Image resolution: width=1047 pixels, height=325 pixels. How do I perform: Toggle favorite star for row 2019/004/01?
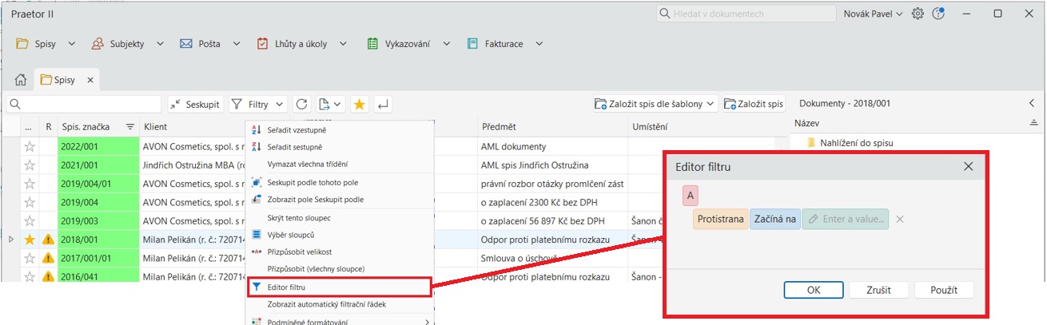[x=30, y=184]
